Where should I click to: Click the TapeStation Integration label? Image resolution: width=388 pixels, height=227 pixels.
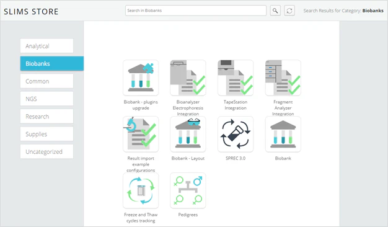pos(236,105)
